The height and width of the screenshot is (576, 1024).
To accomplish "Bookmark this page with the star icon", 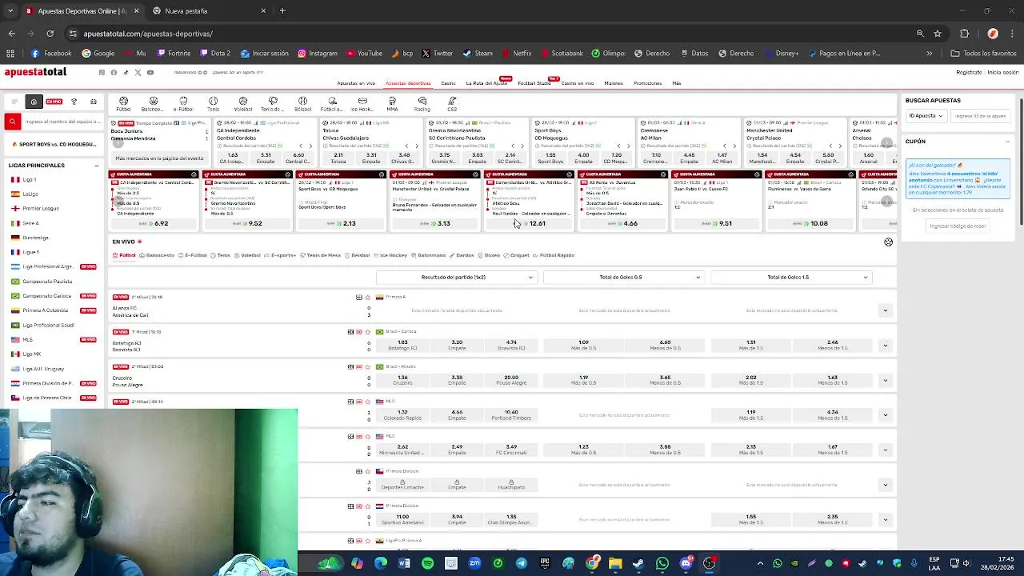I will click(x=938, y=34).
